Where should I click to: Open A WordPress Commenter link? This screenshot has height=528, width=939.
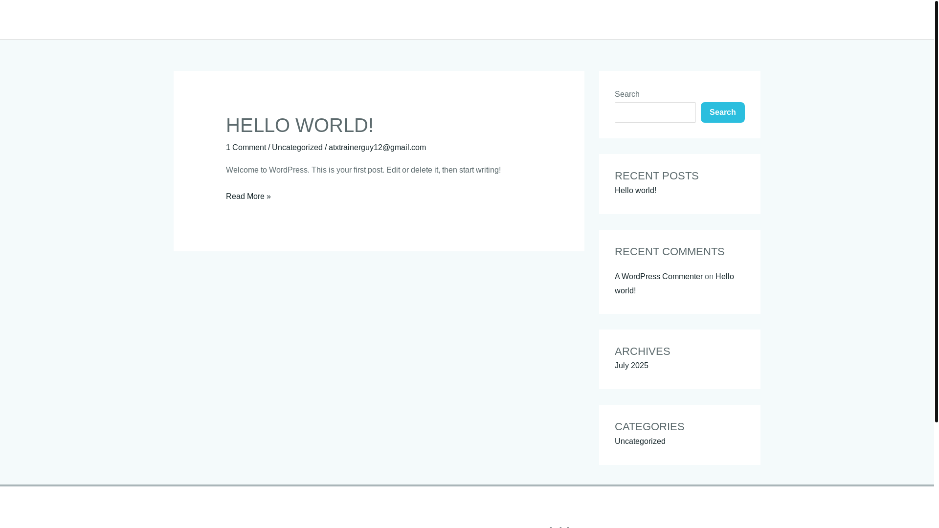658,276
